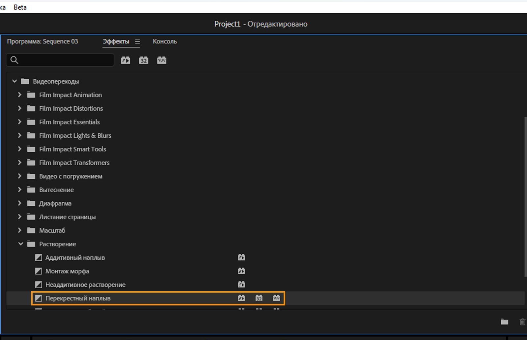Image resolution: width=527 pixels, height=340 pixels.
Task: Expand the Film Impact Distortions folder
Action: [x=20, y=108]
